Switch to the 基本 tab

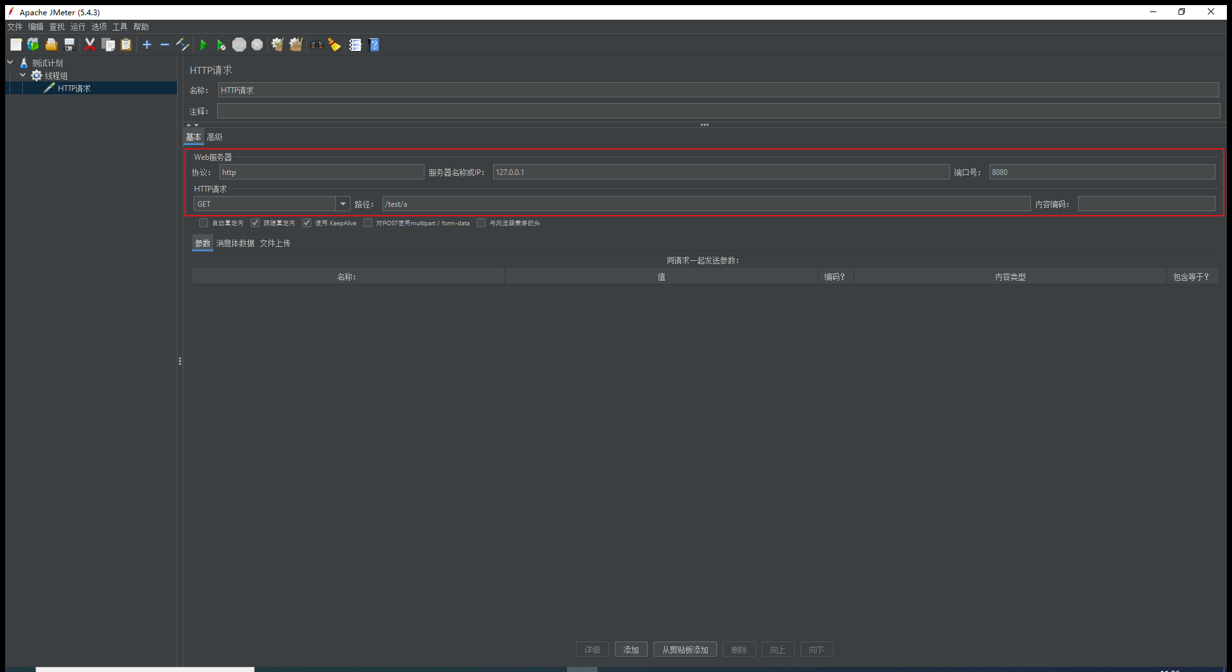tap(193, 137)
